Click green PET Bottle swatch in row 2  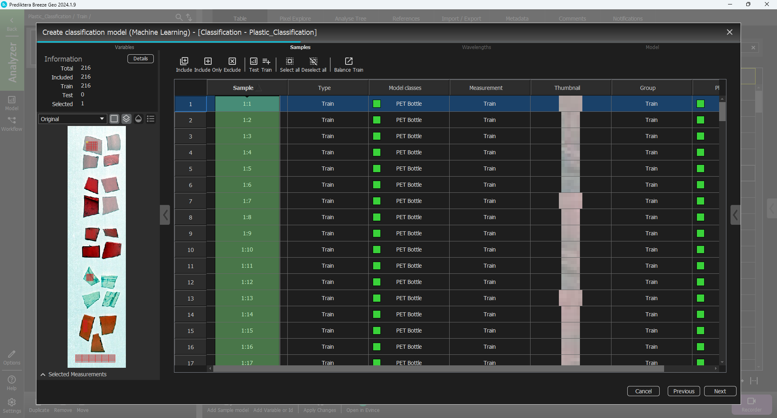point(377,120)
